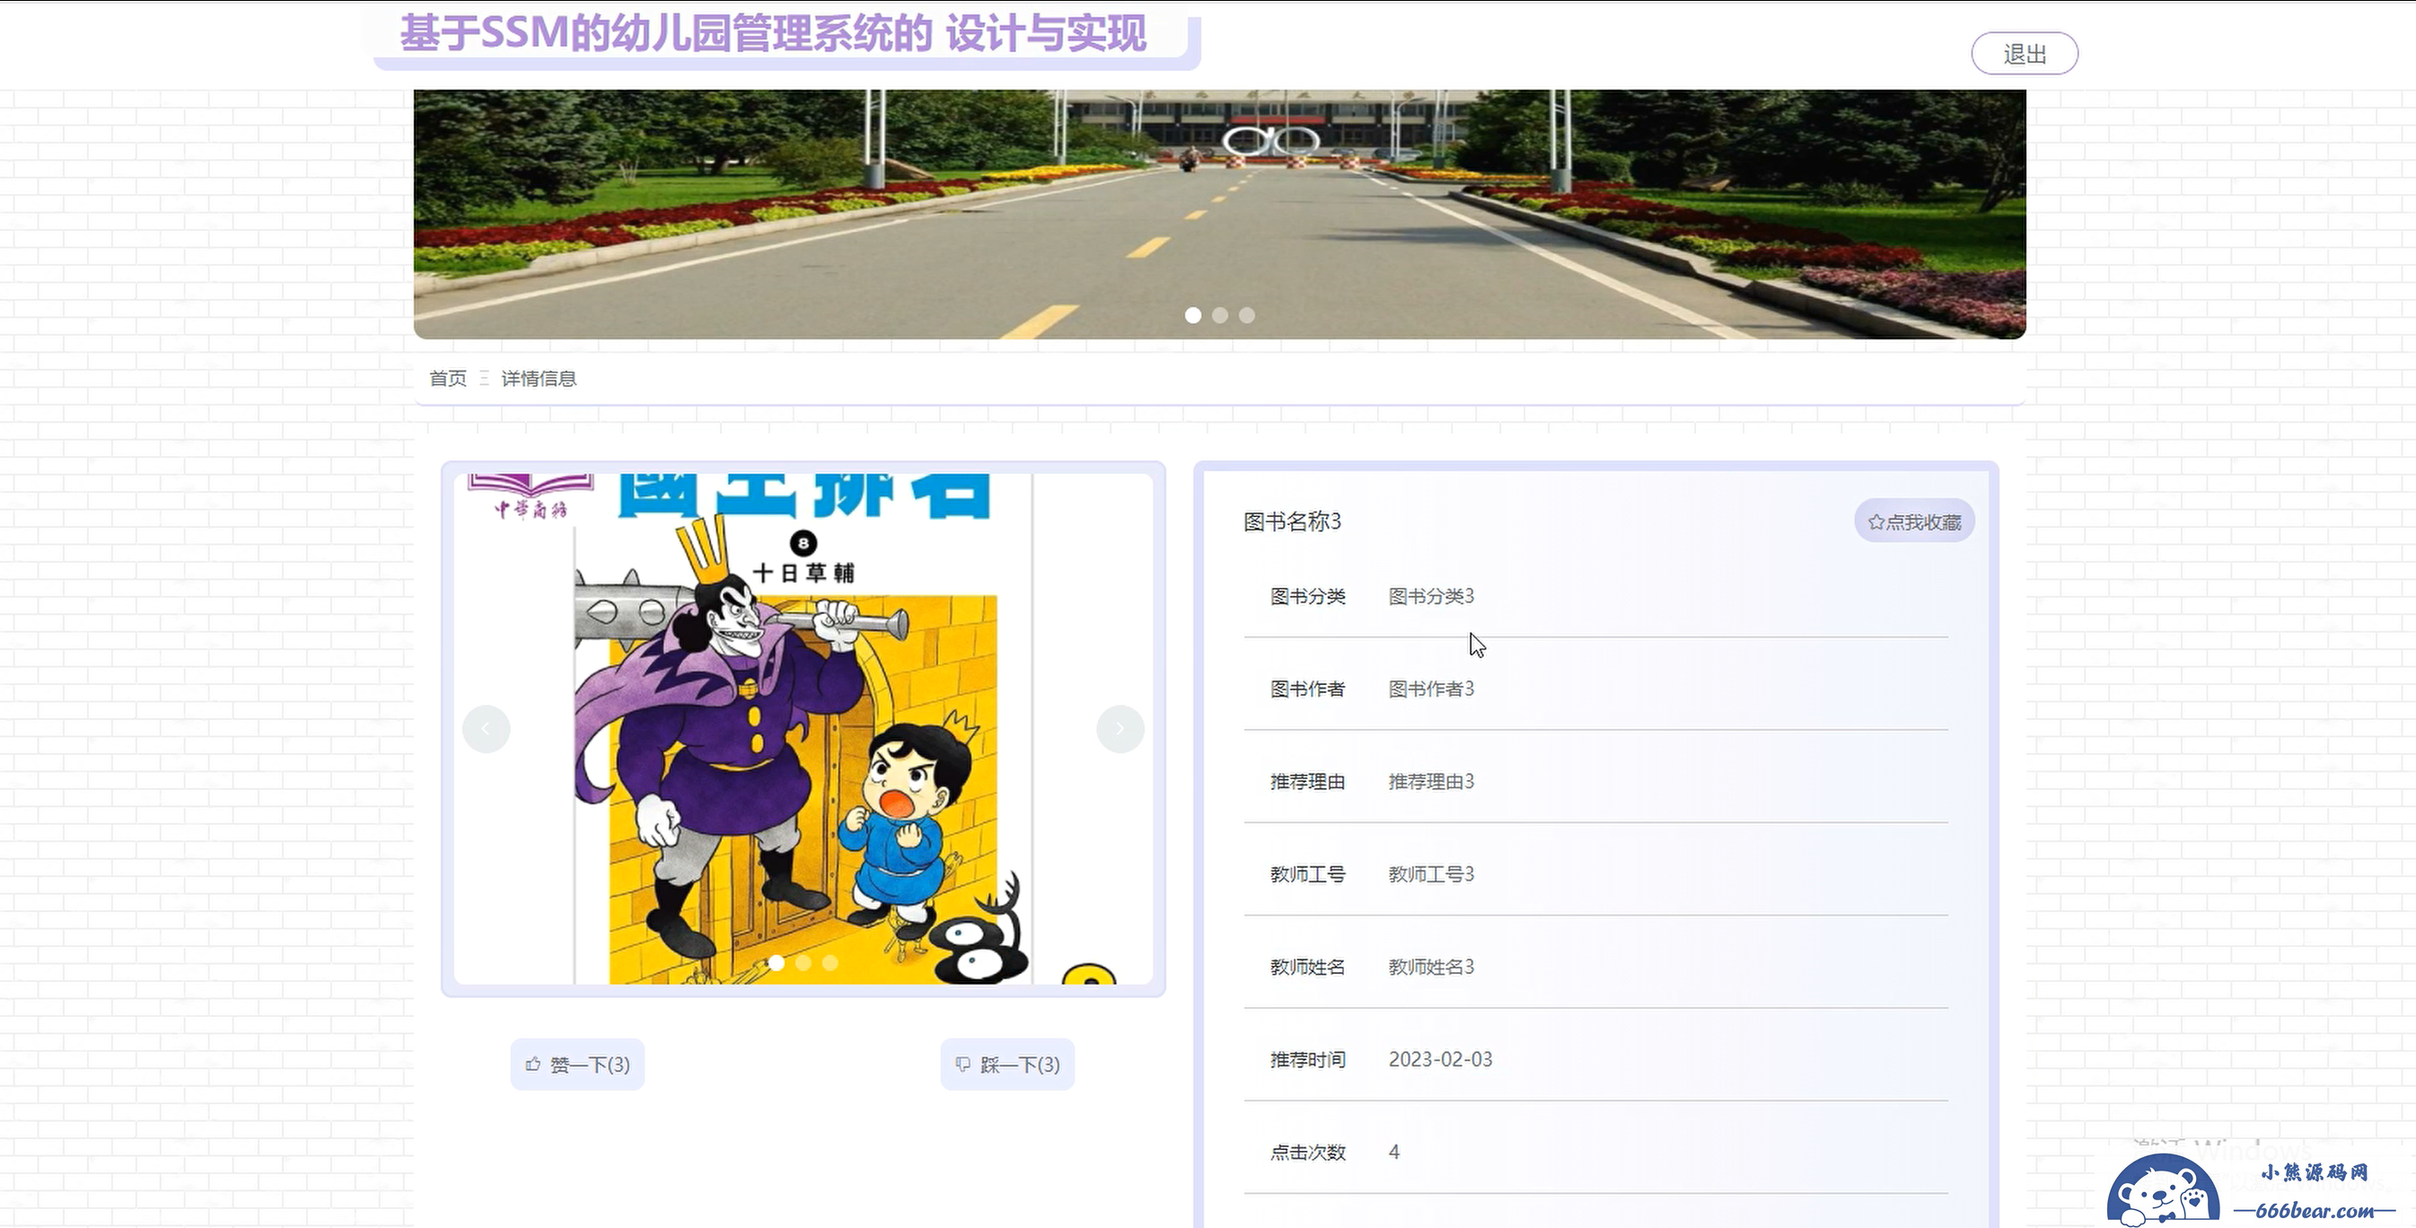
Task: Select third book image carousel dot
Action: tap(830, 962)
